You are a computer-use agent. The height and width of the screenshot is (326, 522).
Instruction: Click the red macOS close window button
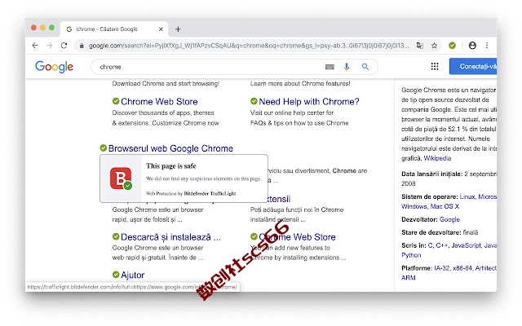[x=33, y=28]
